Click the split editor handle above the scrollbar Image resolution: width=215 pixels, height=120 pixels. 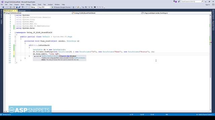point(211,15)
